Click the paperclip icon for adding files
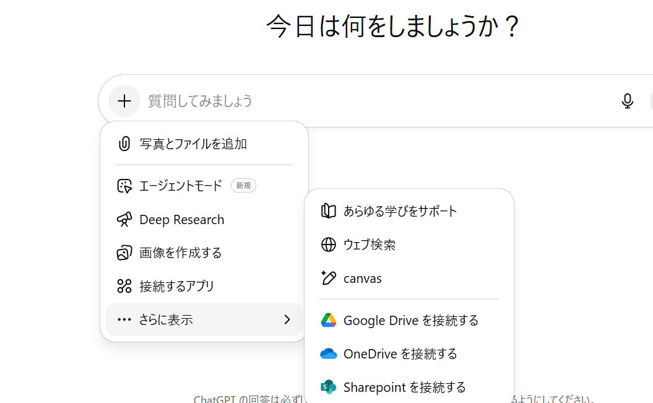653x403 pixels. pos(124,144)
